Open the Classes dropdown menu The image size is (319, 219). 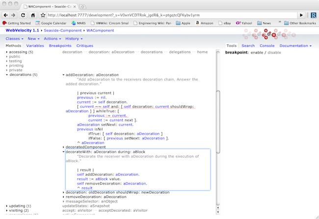[14, 39]
